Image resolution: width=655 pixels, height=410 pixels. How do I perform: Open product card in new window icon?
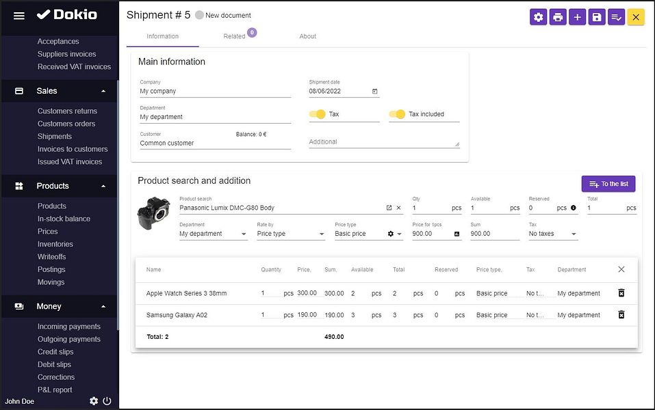tap(389, 208)
